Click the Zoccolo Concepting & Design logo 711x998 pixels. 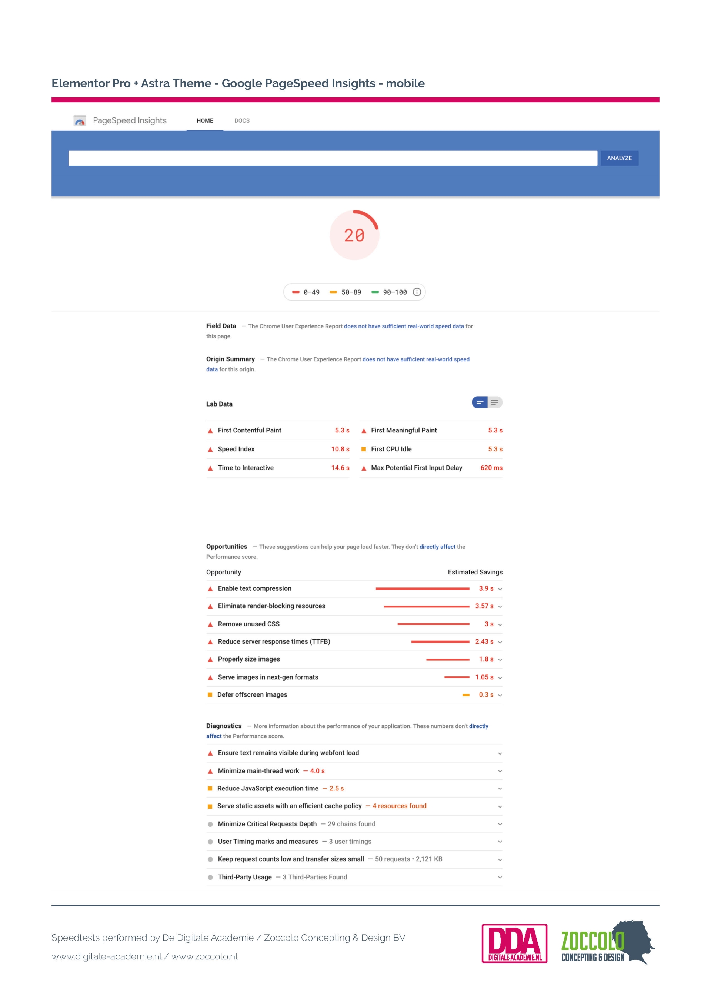tap(608, 943)
